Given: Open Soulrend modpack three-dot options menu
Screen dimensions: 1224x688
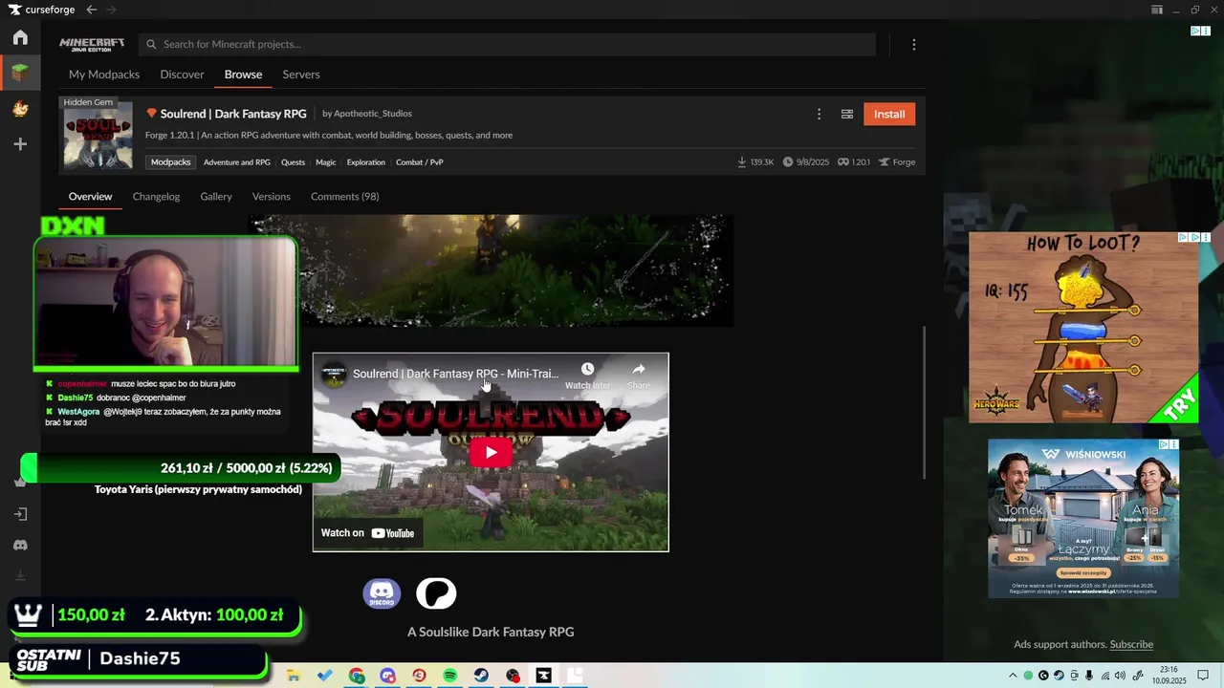Looking at the screenshot, I should click(x=819, y=115).
